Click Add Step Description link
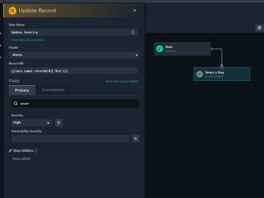This screenshot has width=264, height=198. click(x=27, y=40)
